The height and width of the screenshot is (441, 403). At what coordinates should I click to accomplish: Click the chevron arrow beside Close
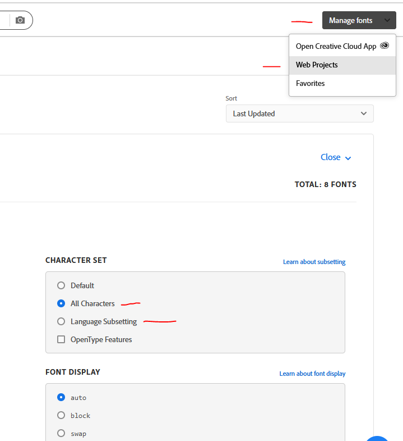pyautogui.click(x=348, y=158)
